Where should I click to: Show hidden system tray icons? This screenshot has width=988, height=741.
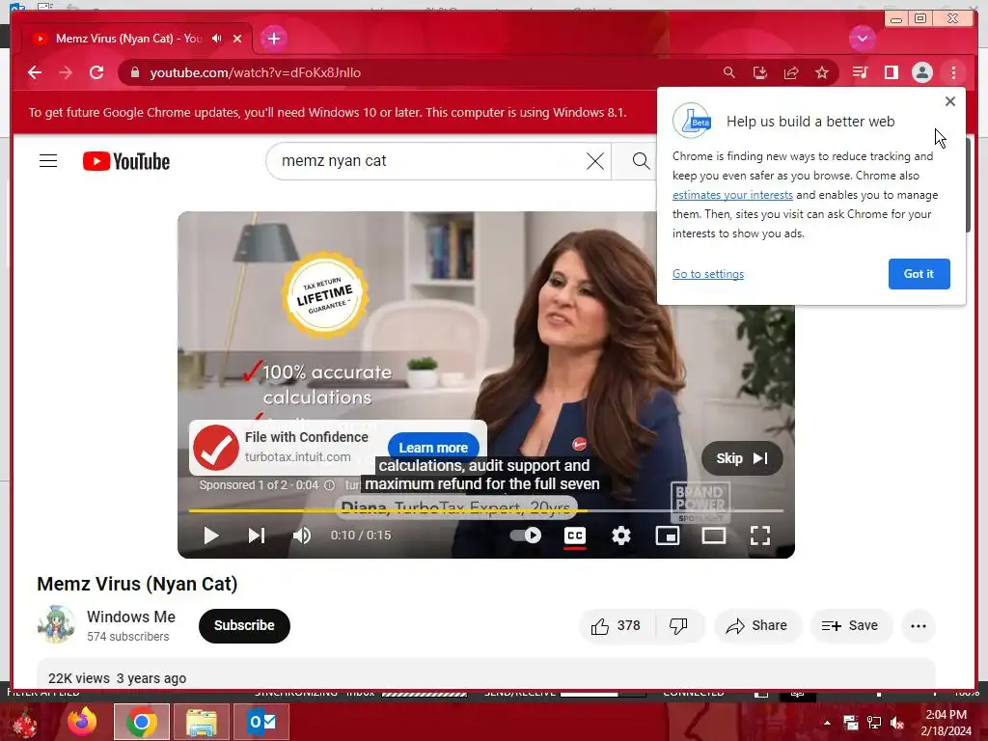(x=827, y=723)
